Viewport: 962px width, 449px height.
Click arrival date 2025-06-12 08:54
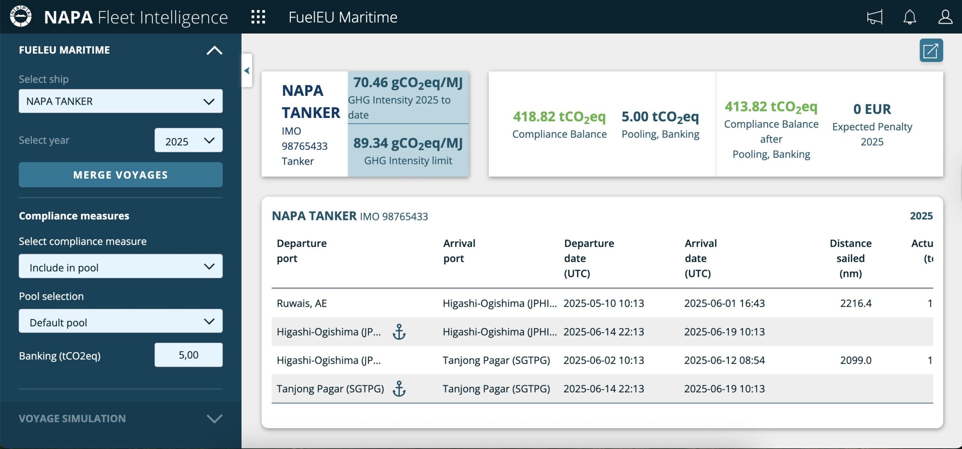[724, 360]
